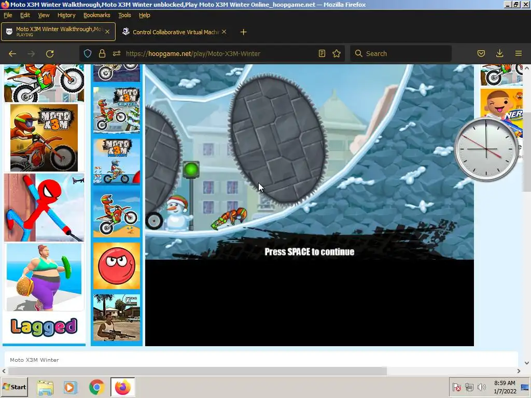Screen dimensions: 531x398
Task: Open Windows Explorer from the taskbar
Action: tap(45, 387)
